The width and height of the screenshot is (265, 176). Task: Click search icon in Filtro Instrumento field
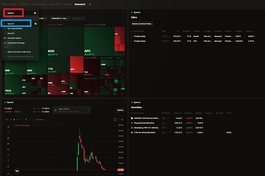(x=132, y=31)
